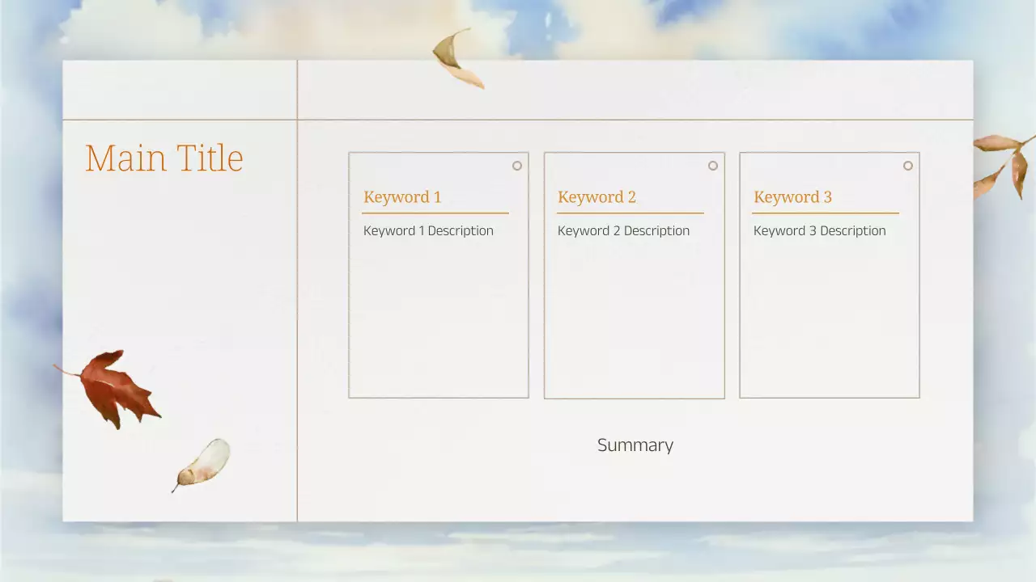Select the Main Title heading text
Screen dimensions: 1036x582
(x=163, y=158)
